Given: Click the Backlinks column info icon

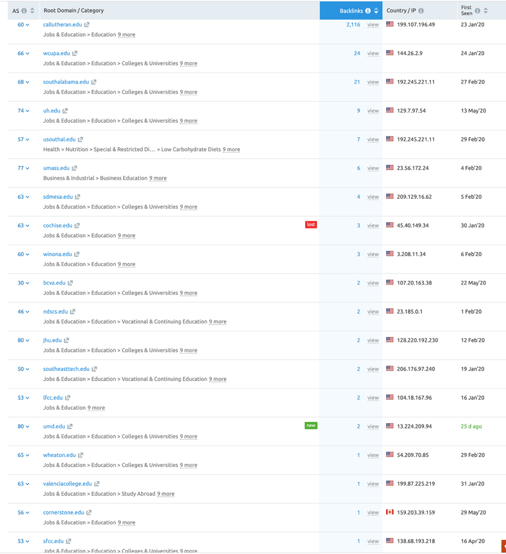Looking at the screenshot, I should point(368,10).
